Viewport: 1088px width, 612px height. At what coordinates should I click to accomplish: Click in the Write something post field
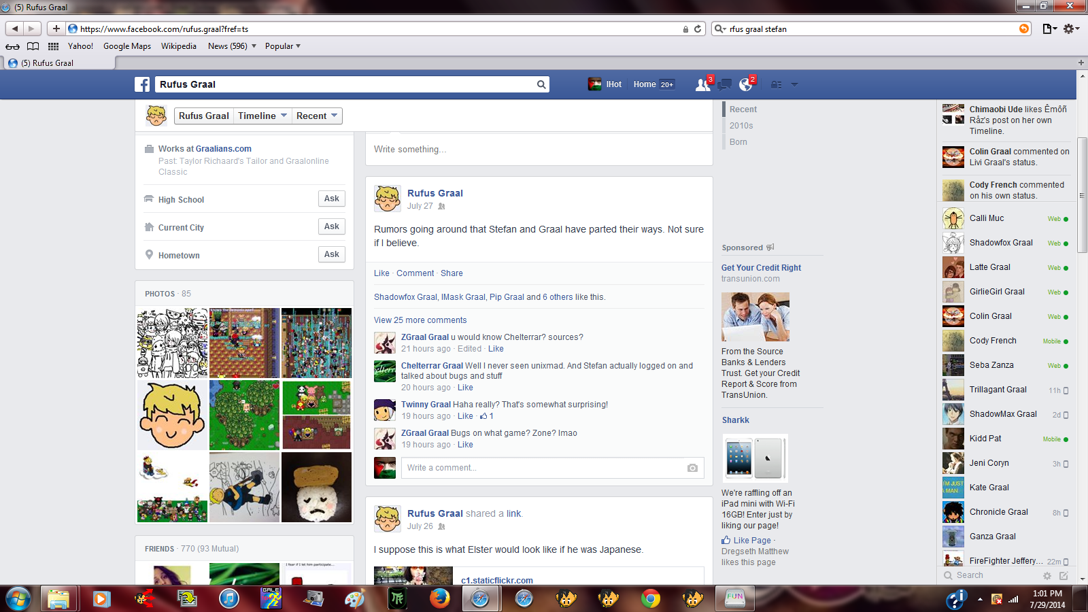click(x=539, y=150)
